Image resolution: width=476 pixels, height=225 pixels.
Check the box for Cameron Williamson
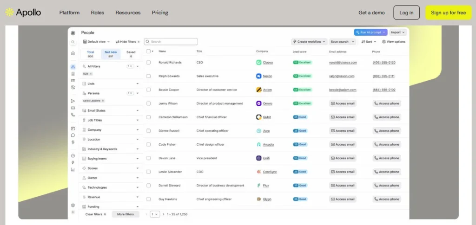coord(148,117)
